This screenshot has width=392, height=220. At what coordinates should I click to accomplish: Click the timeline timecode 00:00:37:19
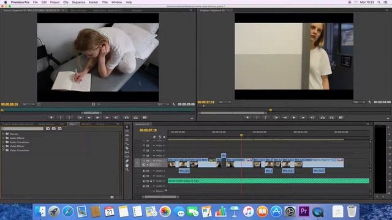pyautogui.click(x=148, y=130)
